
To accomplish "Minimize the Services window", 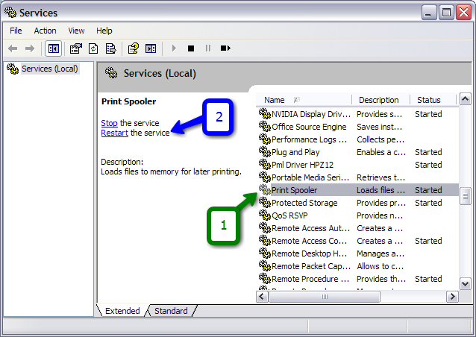I will (x=428, y=13).
